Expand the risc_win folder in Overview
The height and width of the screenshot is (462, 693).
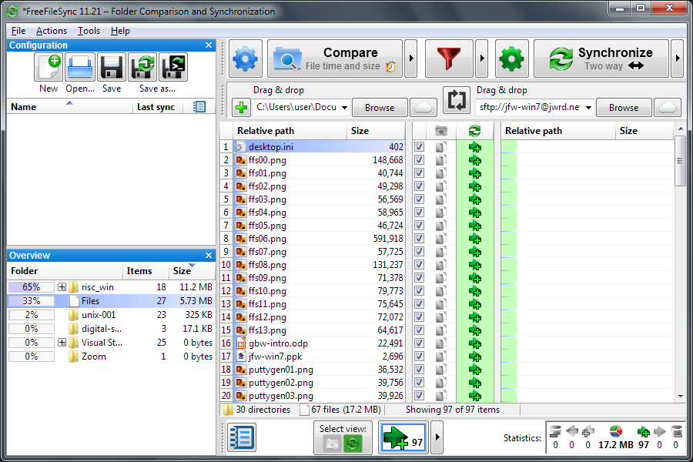62,287
